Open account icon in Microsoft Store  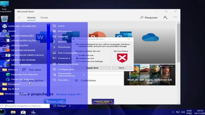pos(165,17)
